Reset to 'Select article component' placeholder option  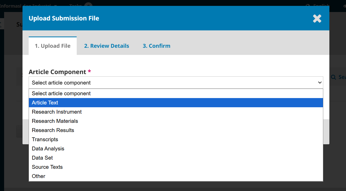(x=61, y=93)
